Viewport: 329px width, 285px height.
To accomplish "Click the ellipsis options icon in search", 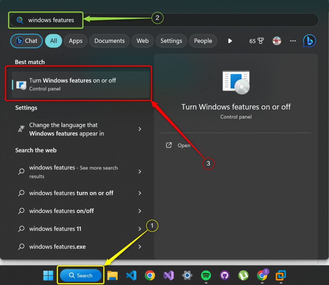I will tap(293, 41).
